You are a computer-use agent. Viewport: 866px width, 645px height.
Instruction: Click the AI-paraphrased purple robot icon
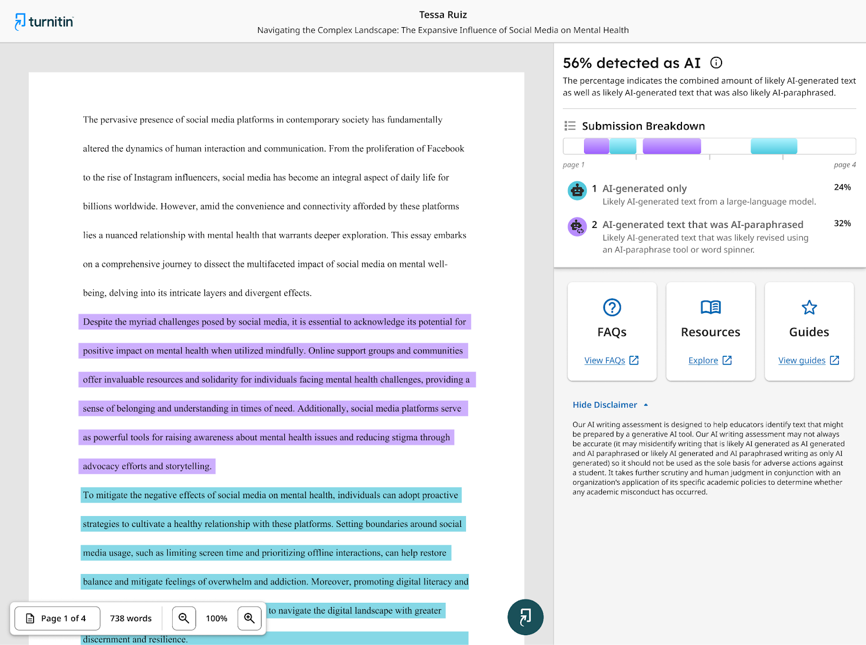coord(577,226)
